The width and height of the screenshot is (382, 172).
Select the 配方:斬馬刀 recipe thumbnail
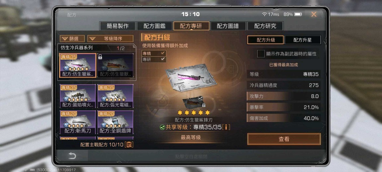78,122
